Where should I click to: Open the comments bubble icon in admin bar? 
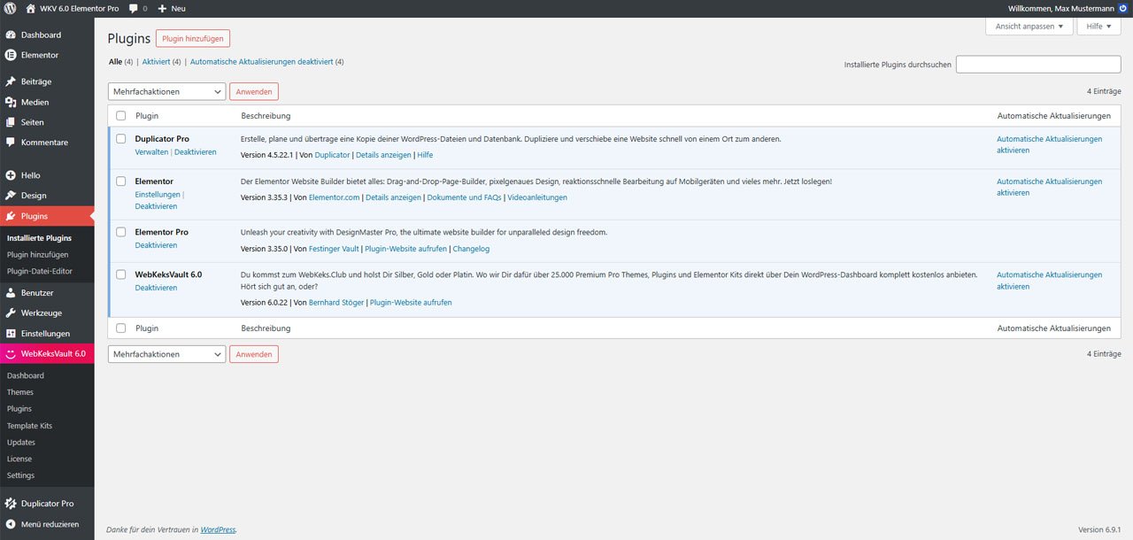pyautogui.click(x=134, y=8)
